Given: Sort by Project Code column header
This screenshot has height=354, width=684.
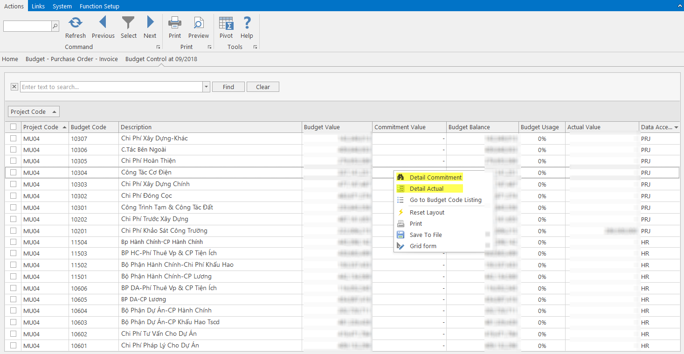Looking at the screenshot, I should [x=45, y=127].
